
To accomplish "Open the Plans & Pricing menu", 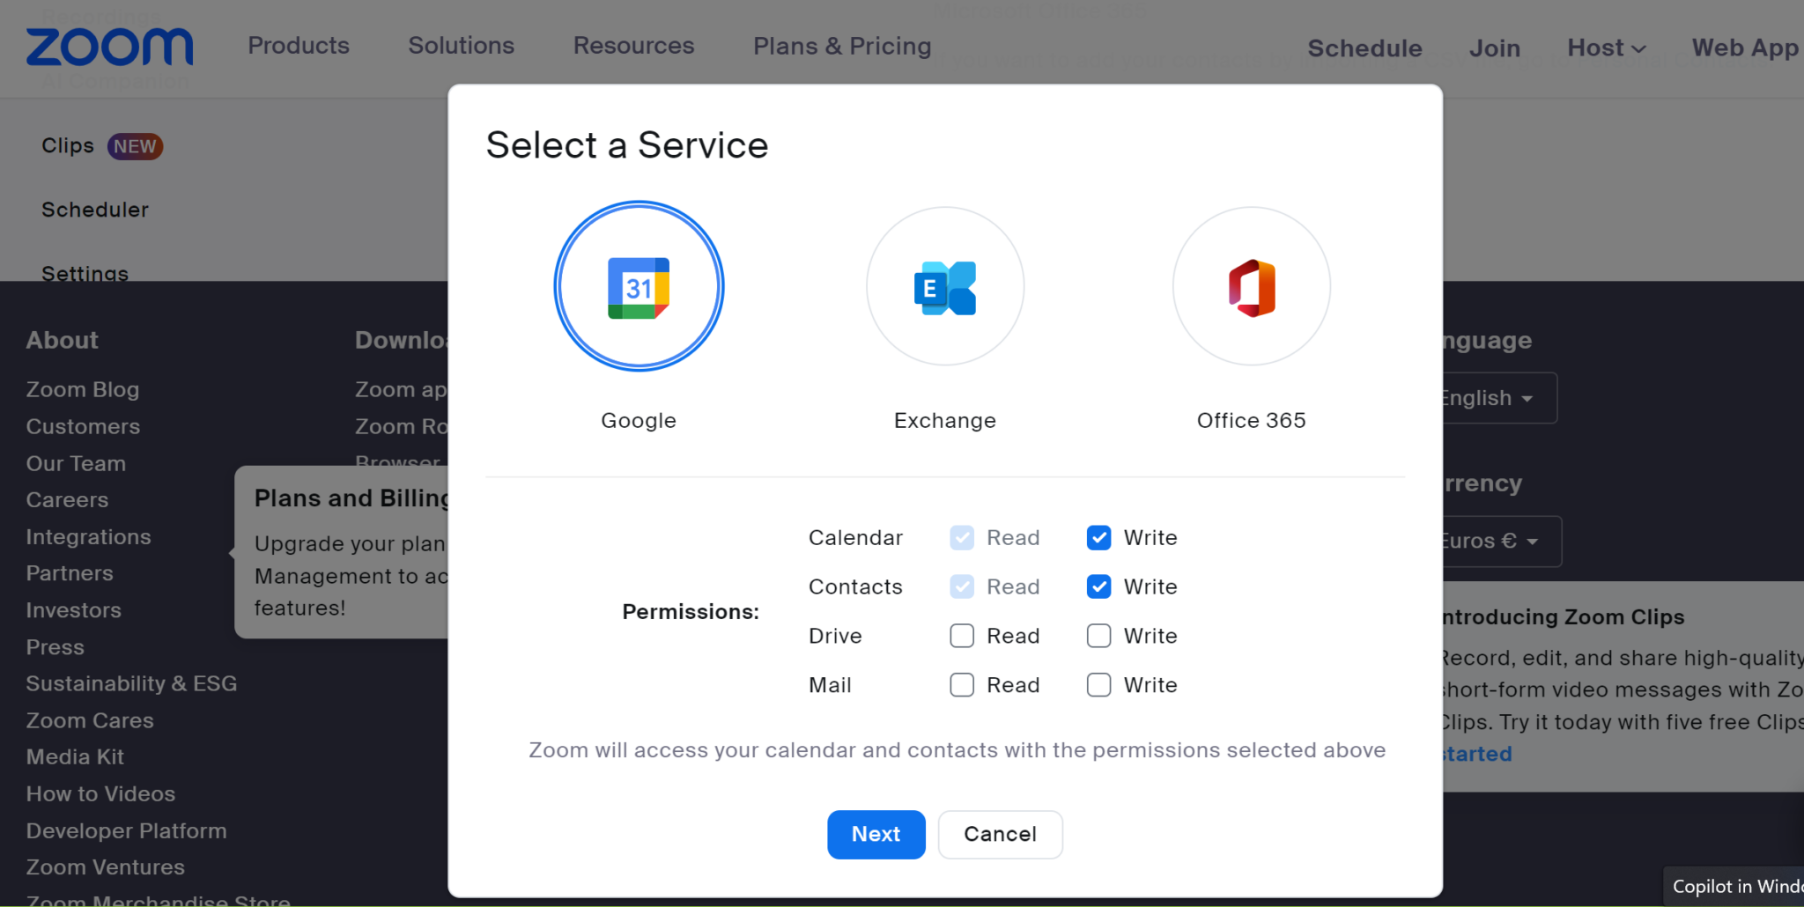I will coord(842,46).
